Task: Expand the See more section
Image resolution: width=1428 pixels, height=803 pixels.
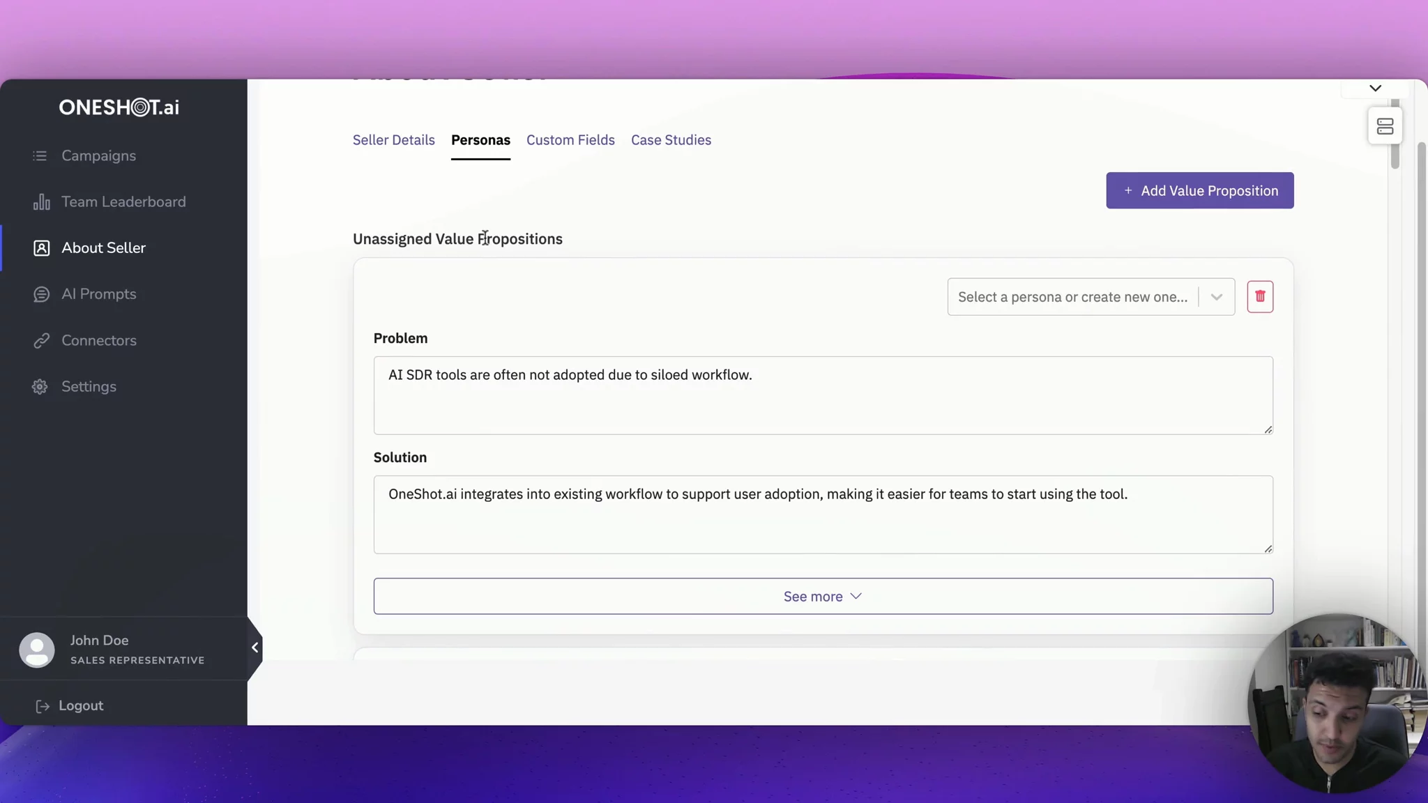Action: 823,597
